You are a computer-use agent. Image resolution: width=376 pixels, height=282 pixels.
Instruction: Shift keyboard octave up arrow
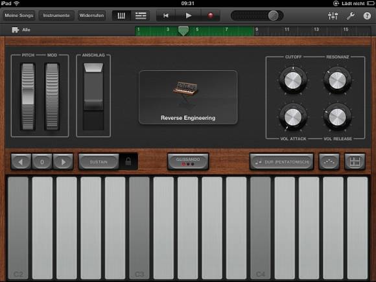tap(63, 162)
